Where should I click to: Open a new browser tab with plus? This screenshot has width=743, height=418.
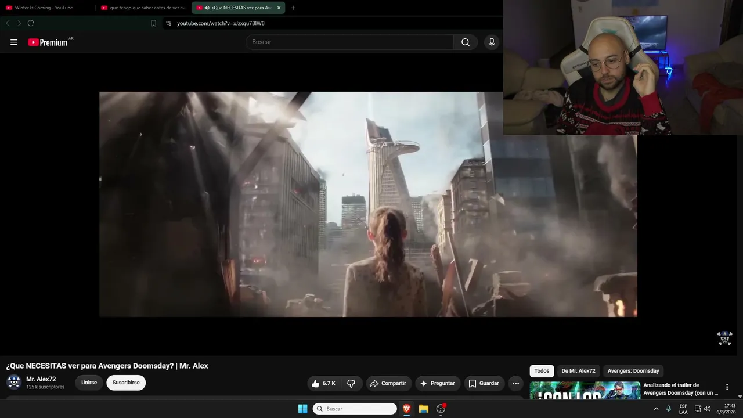point(293,8)
